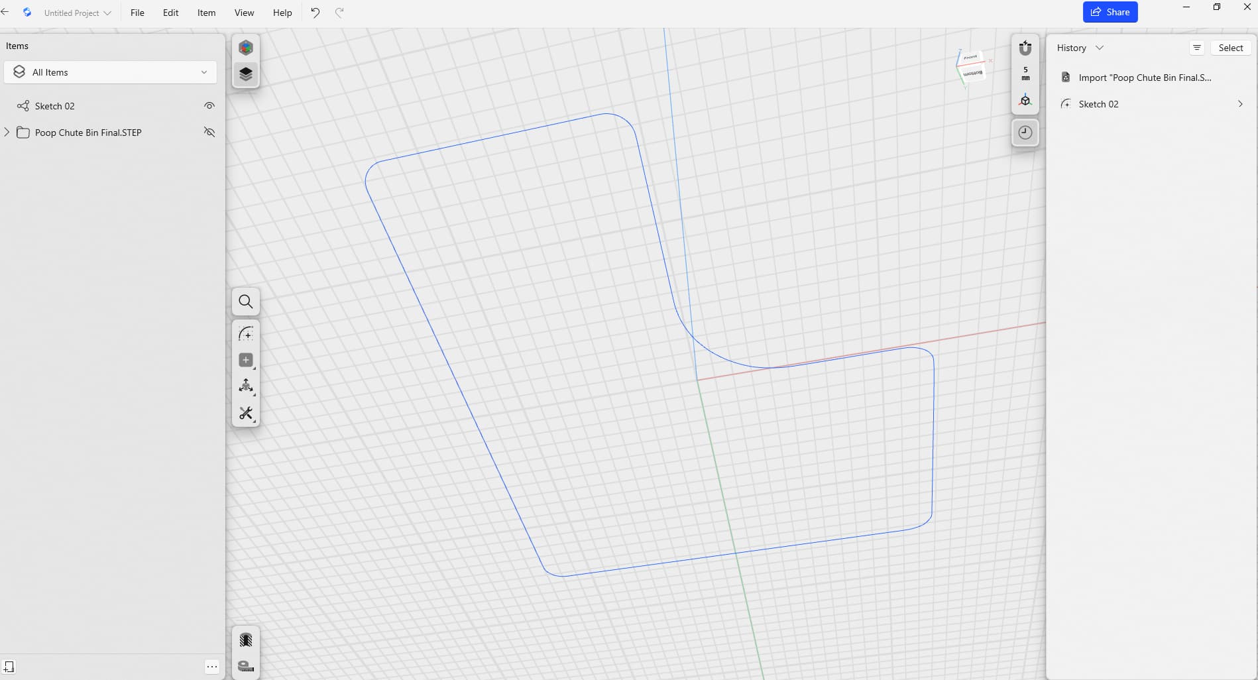
Task: Minimize the application window
Action: (x=1186, y=7)
